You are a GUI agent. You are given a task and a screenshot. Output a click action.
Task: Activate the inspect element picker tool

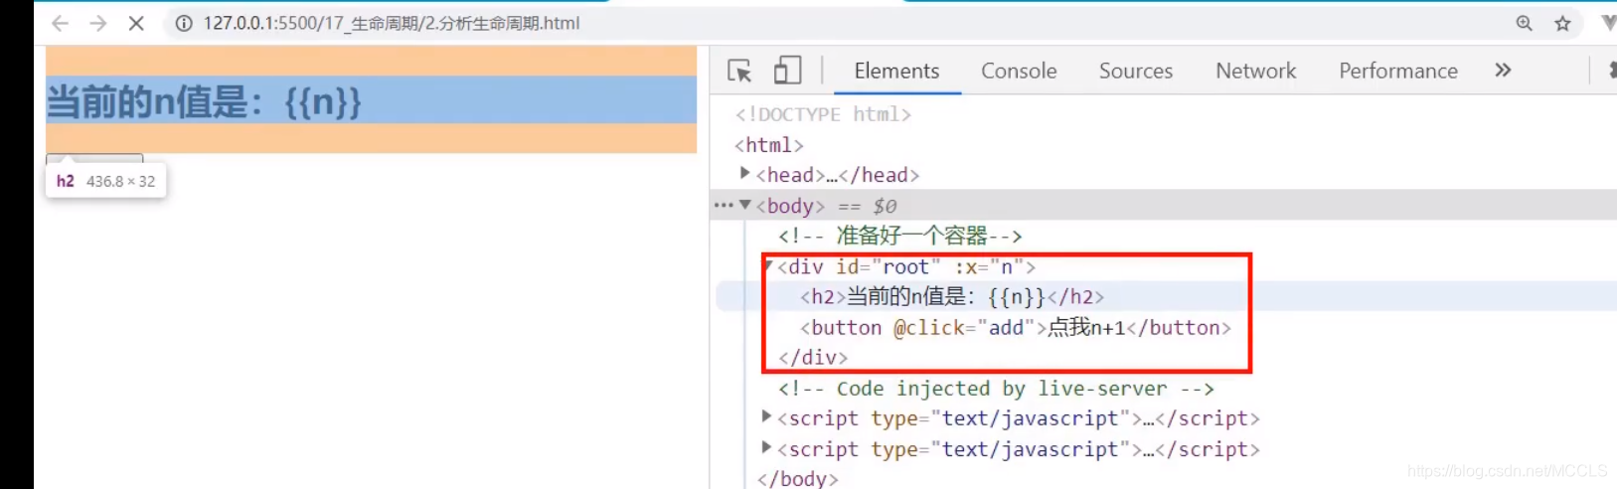point(739,71)
